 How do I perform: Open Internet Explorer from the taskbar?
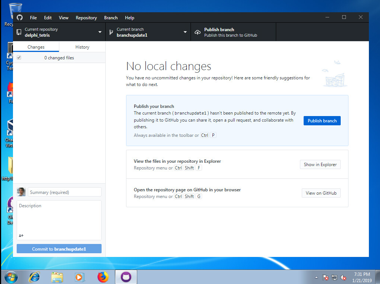(x=34, y=277)
